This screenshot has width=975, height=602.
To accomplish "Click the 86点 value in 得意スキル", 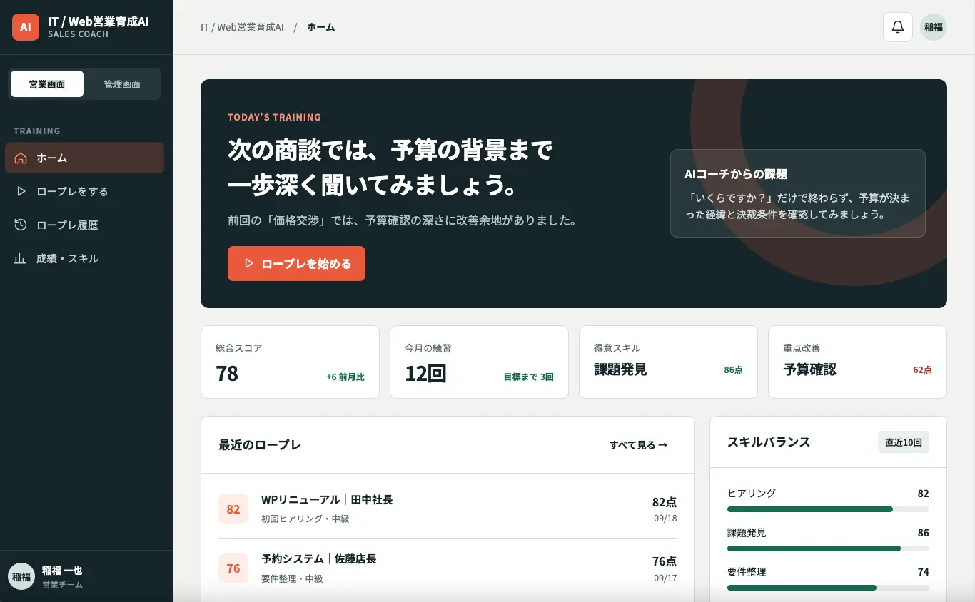I will pos(733,369).
